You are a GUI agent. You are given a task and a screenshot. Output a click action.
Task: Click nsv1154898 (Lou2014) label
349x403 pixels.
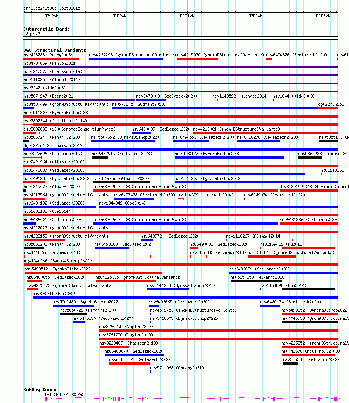click(283, 285)
